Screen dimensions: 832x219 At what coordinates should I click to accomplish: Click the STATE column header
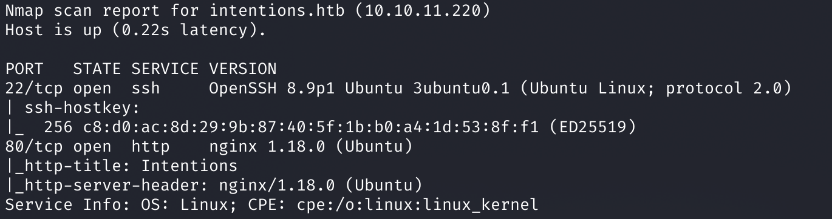[97, 69]
